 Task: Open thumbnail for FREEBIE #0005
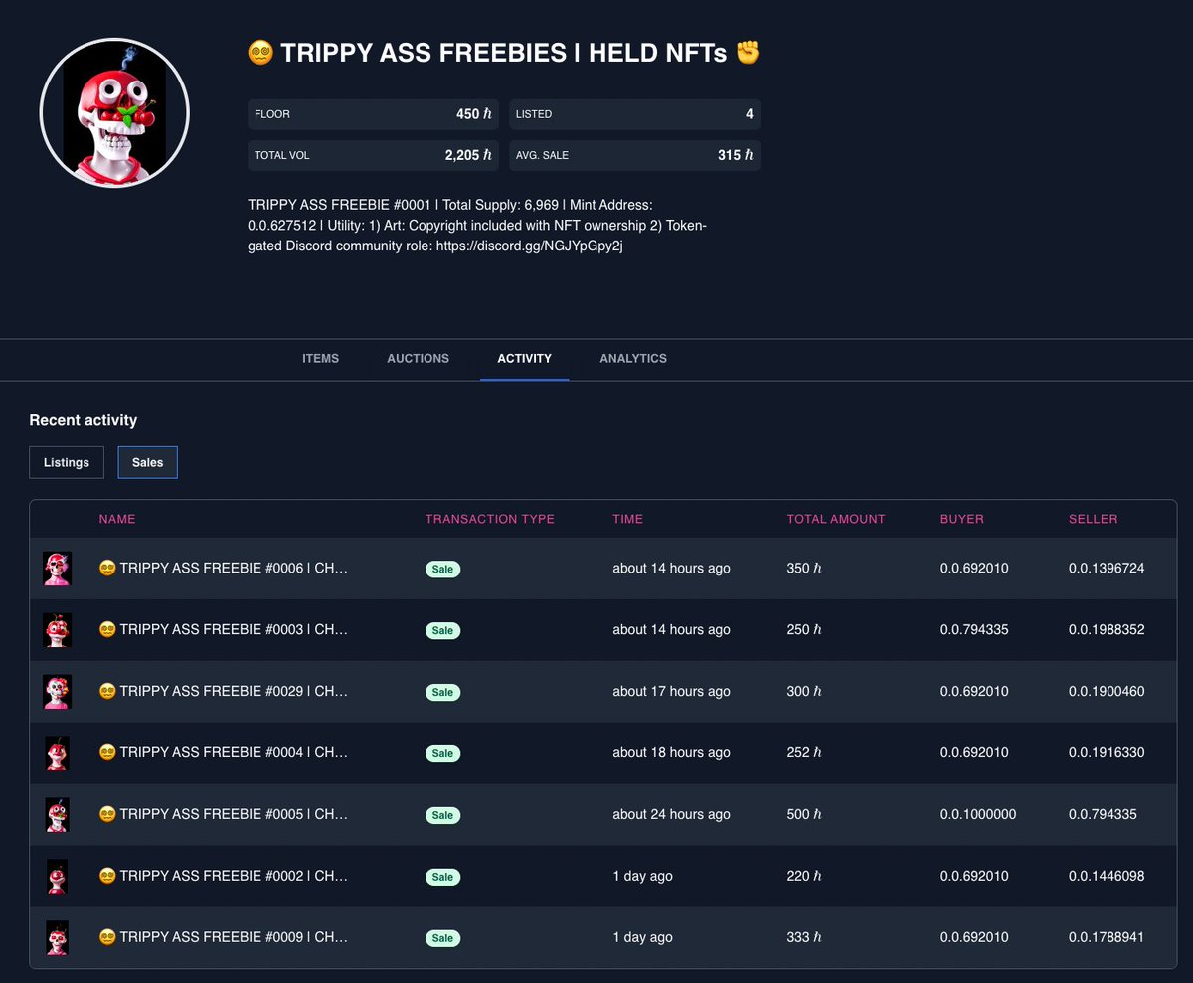(57, 815)
